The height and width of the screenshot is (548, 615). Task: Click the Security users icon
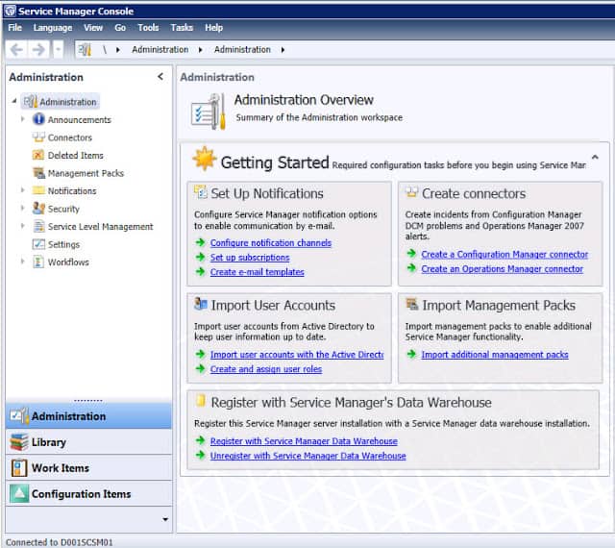point(38,208)
